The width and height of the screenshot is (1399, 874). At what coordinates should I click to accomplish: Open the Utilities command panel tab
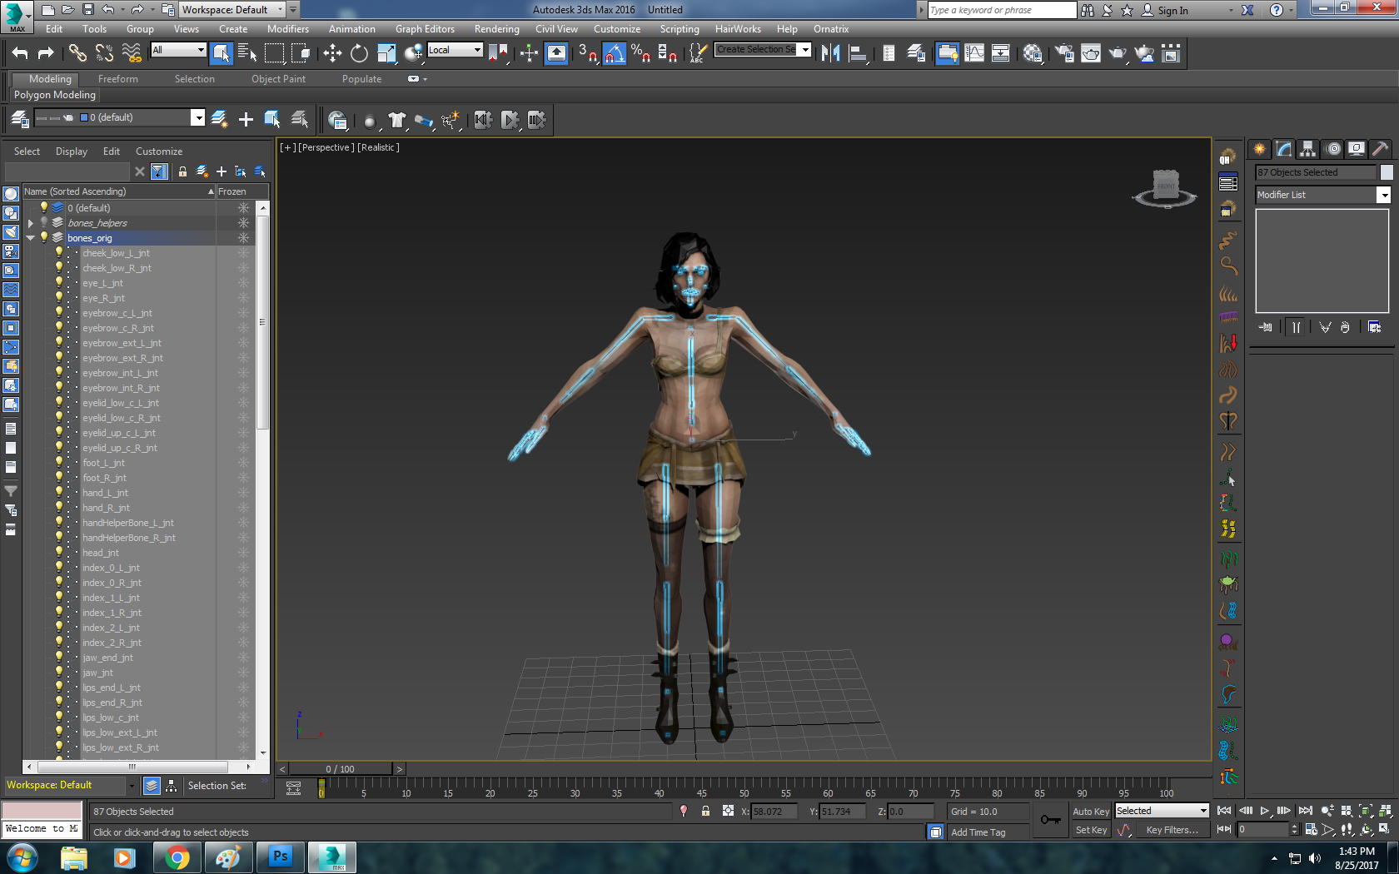pyautogui.click(x=1380, y=149)
